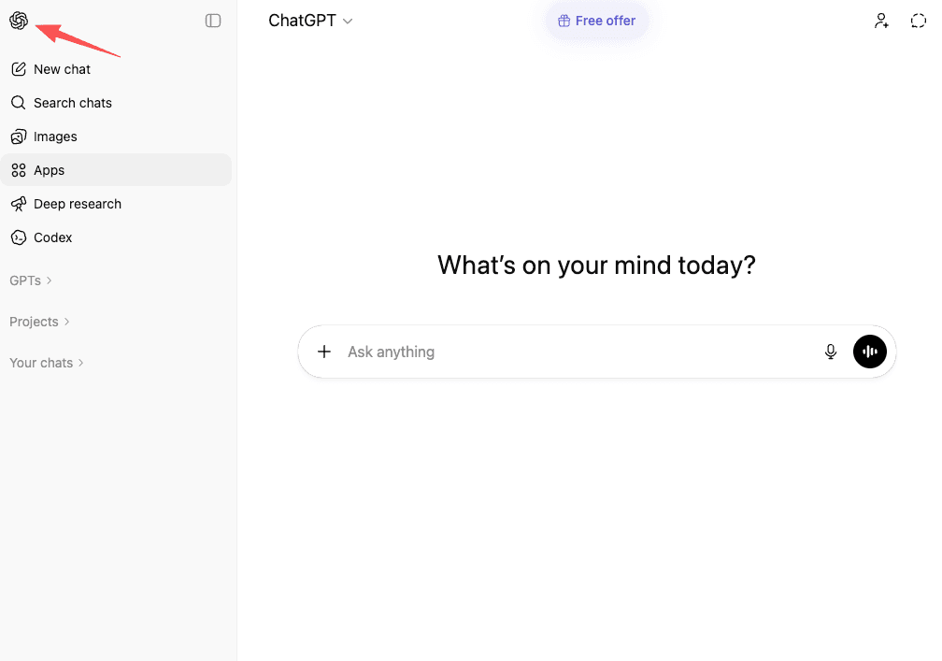
Task: Select the Apps sidebar grid icon
Action: (x=19, y=169)
